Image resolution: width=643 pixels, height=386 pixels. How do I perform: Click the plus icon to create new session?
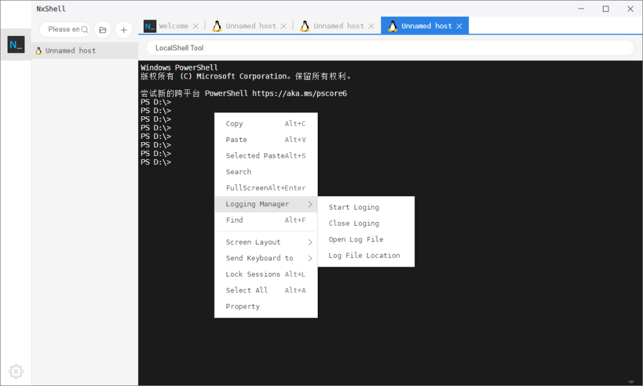coord(123,29)
